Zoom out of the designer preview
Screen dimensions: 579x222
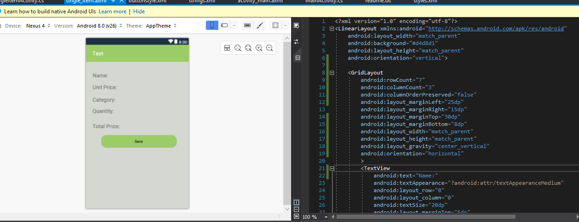click(269, 48)
